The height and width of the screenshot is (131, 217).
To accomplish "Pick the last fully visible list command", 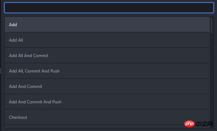I will tap(107, 117).
